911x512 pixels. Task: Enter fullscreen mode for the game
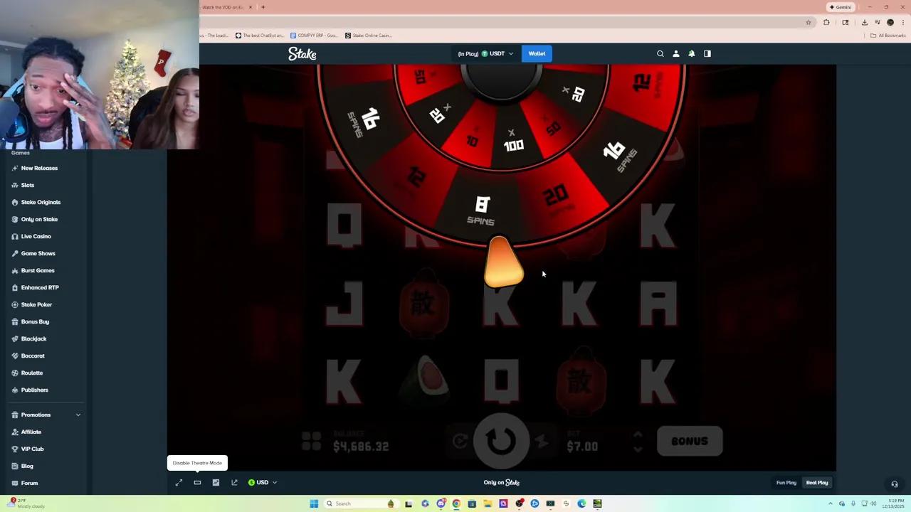click(179, 483)
